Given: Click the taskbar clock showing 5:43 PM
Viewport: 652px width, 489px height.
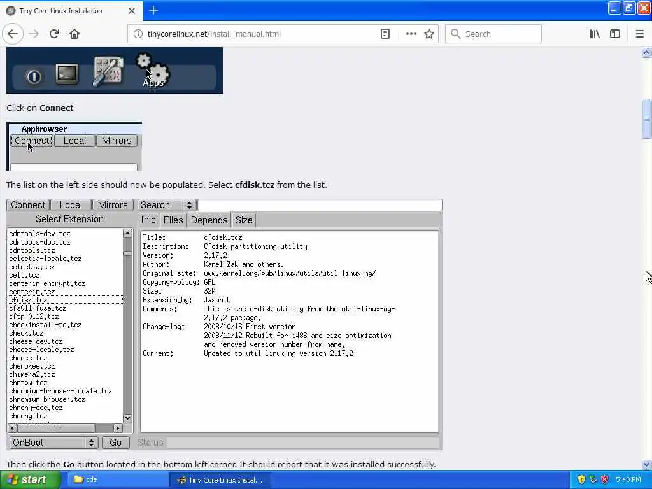Looking at the screenshot, I should pyautogui.click(x=628, y=480).
